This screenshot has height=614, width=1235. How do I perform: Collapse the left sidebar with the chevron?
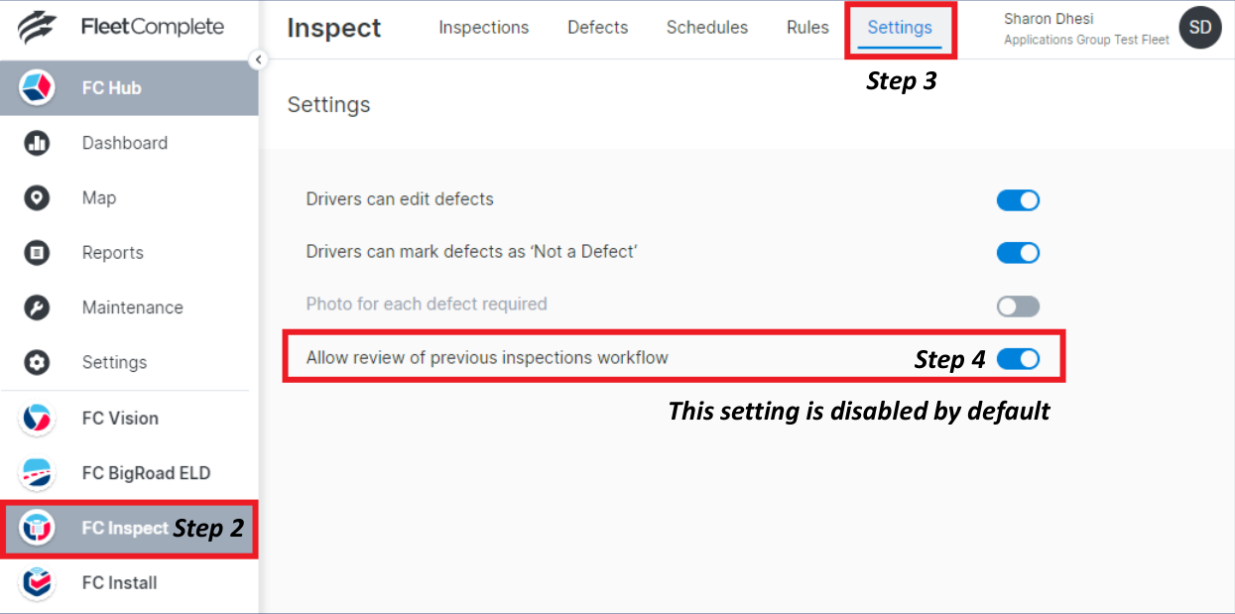point(259,60)
